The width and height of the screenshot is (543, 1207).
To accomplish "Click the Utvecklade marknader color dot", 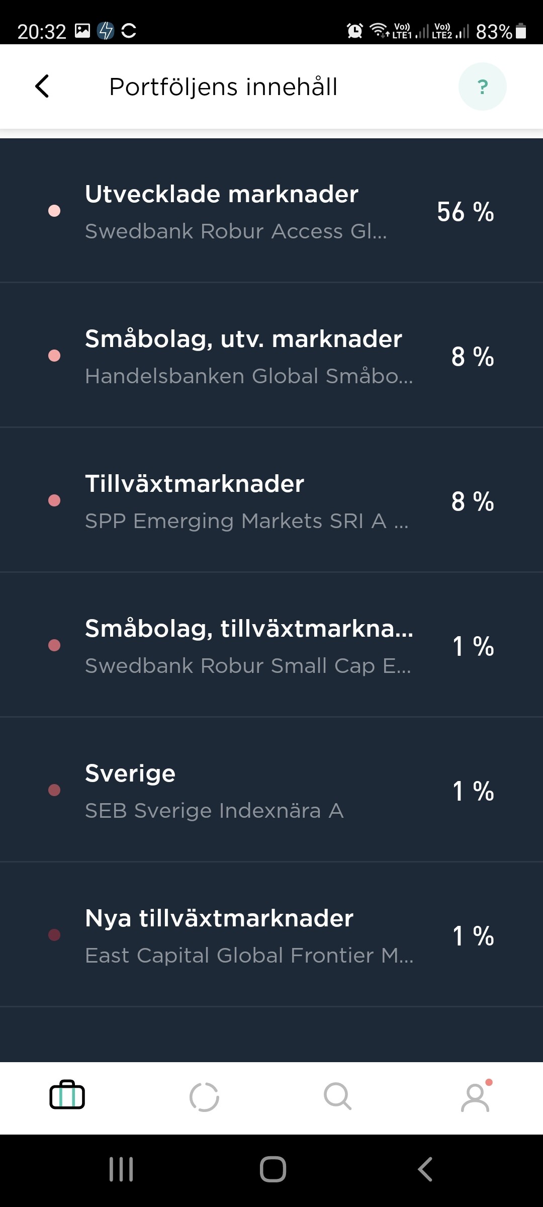I will coord(54,211).
